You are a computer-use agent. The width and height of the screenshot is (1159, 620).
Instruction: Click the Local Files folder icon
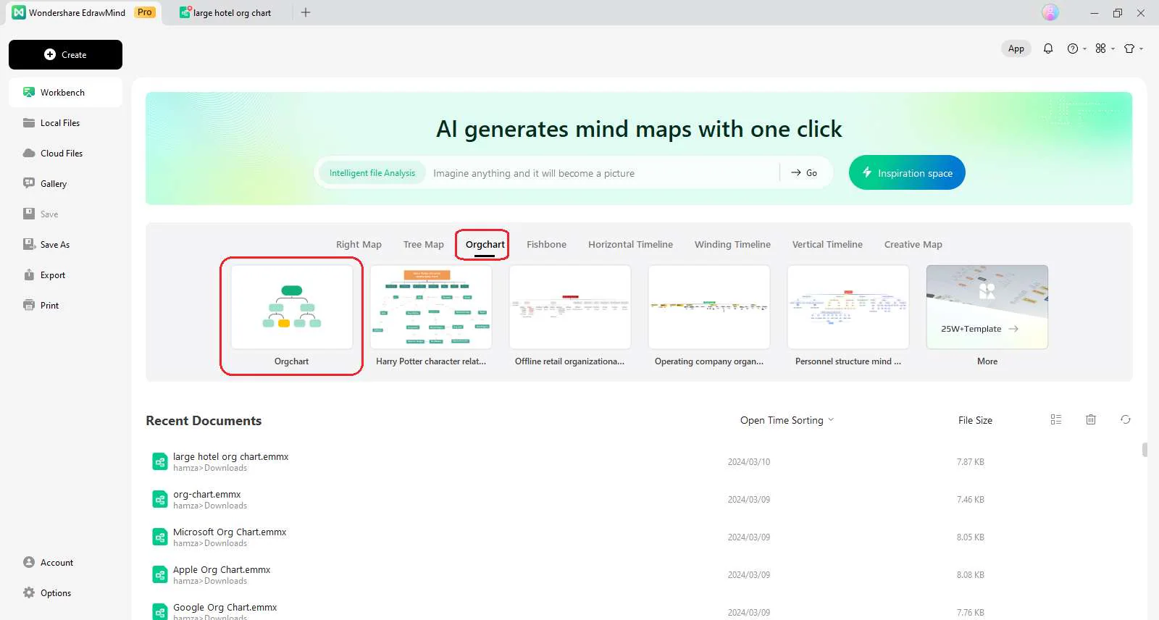coord(29,122)
